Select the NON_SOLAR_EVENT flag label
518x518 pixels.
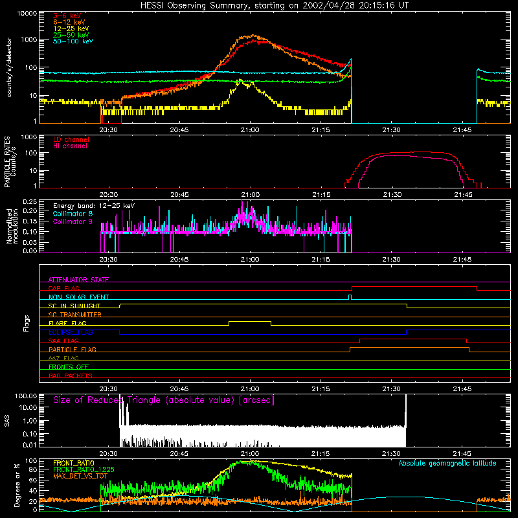(x=78, y=297)
